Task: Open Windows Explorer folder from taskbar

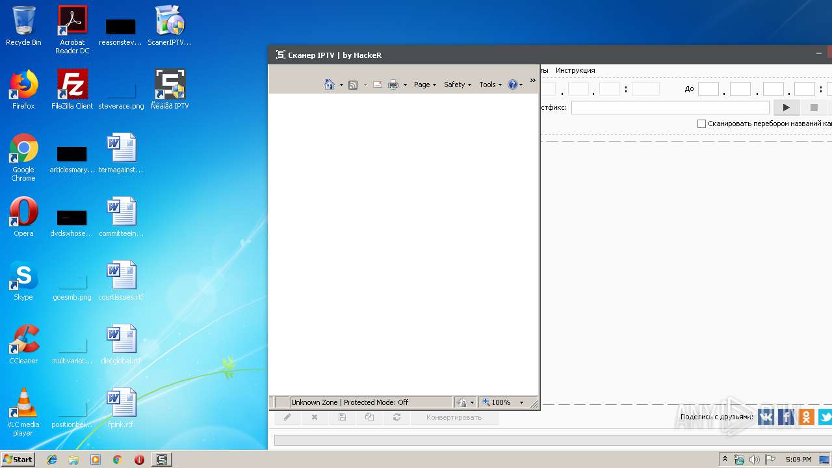Action: pos(73,460)
